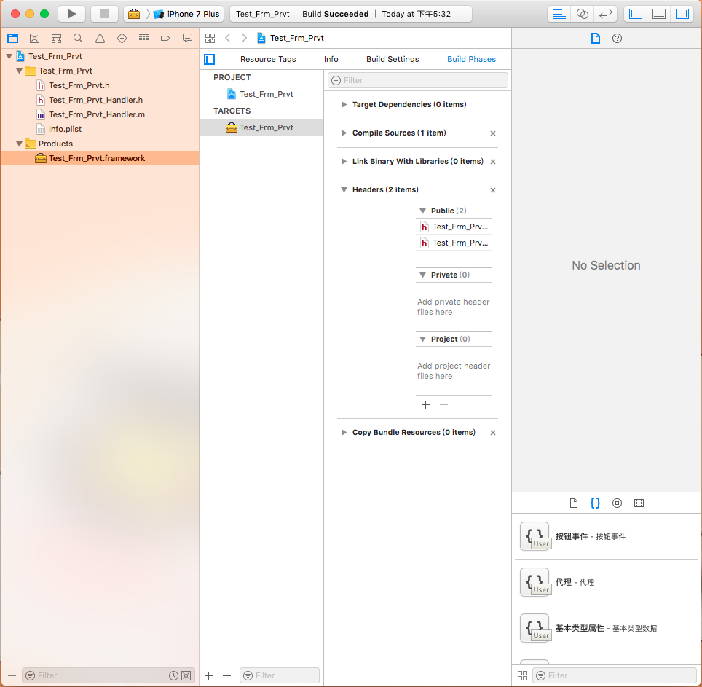Image resolution: width=702 pixels, height=687 pixels.
Task: Collapse the Test_Frm_Prvt project root
Action: (x=9, y=56)
